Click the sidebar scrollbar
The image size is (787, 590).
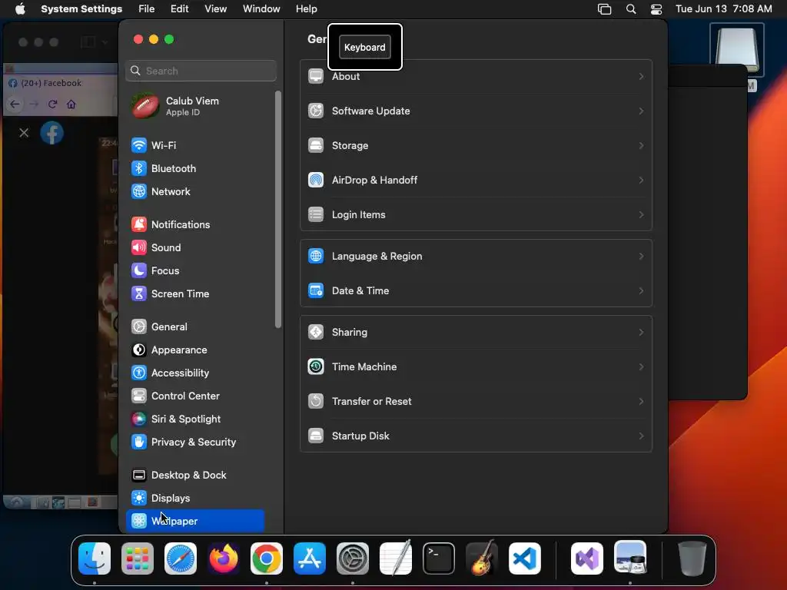pyautogui.click(x=278, y=210)
